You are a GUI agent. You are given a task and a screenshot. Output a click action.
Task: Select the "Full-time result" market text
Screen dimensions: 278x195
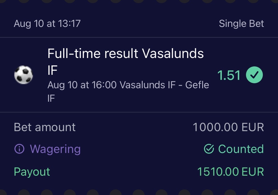click(93, 54)
